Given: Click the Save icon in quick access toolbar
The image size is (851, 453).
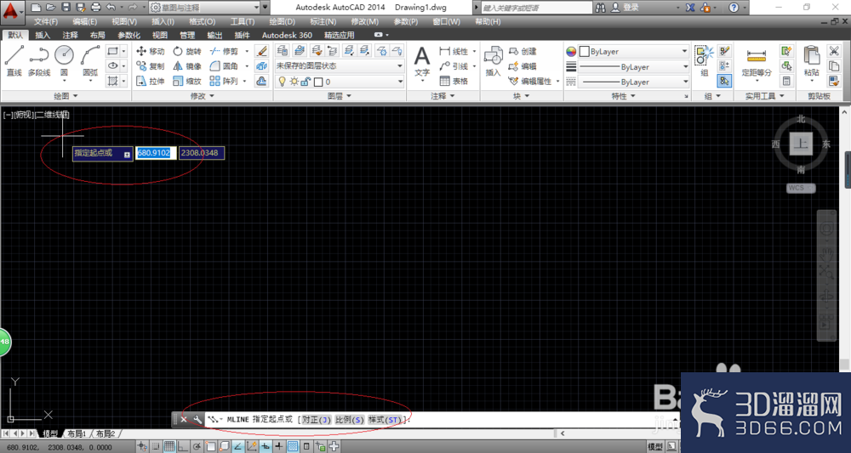Looking at the screenshot, I should tap(66, 8).
